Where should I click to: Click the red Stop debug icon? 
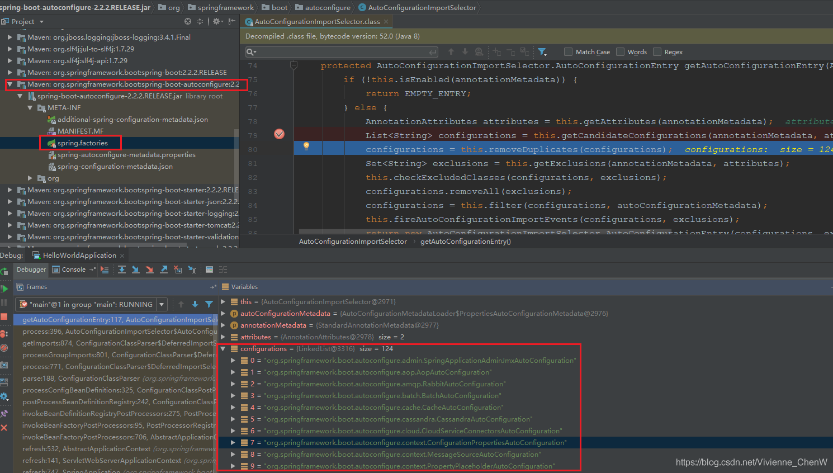[4, 316]
